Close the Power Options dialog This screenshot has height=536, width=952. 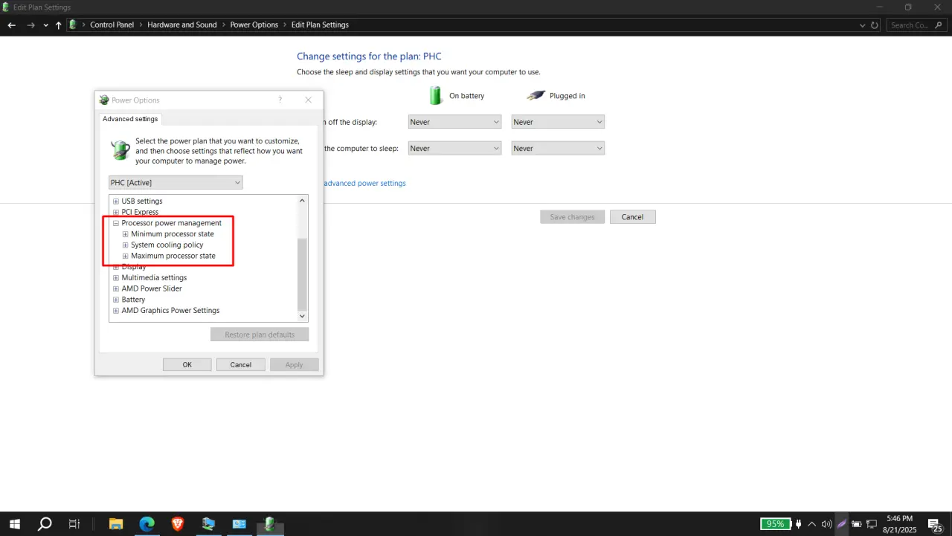309,100
